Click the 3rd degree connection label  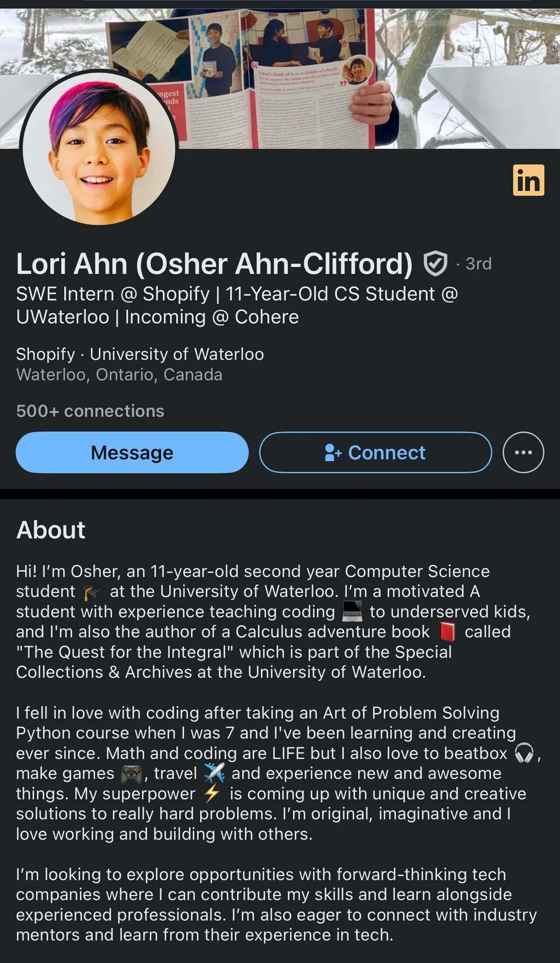[478, 264]
